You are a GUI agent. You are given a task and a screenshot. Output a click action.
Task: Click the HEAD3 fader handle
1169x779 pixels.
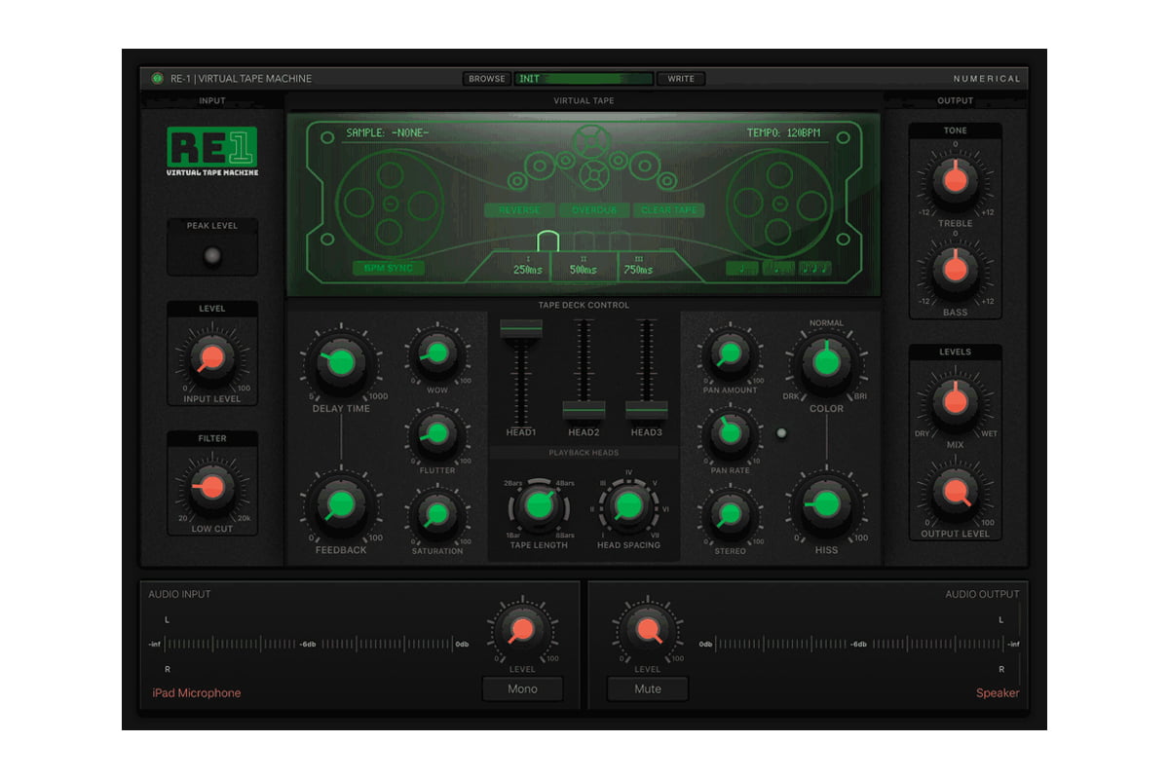point(646,410)
